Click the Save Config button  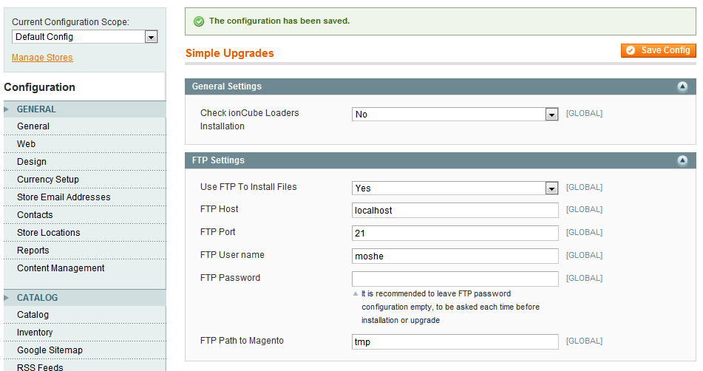tap(658, 50)
